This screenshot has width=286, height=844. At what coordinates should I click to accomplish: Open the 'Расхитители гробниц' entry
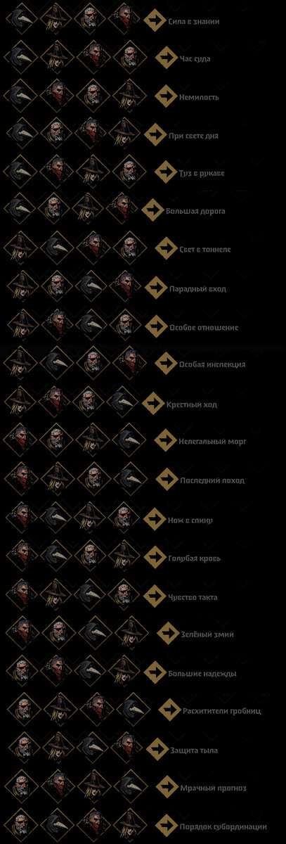(x=221, y=711)
